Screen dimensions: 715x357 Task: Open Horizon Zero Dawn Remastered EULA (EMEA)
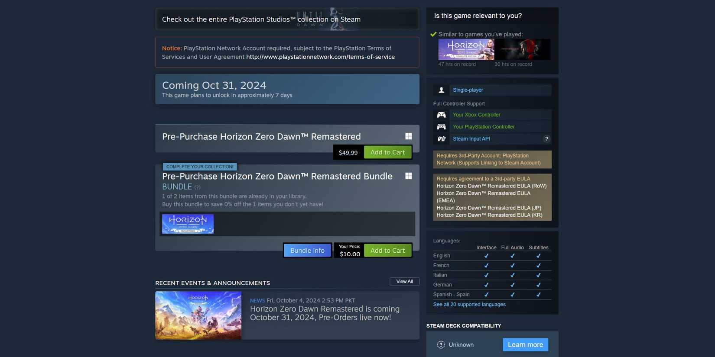pos(484,197)
